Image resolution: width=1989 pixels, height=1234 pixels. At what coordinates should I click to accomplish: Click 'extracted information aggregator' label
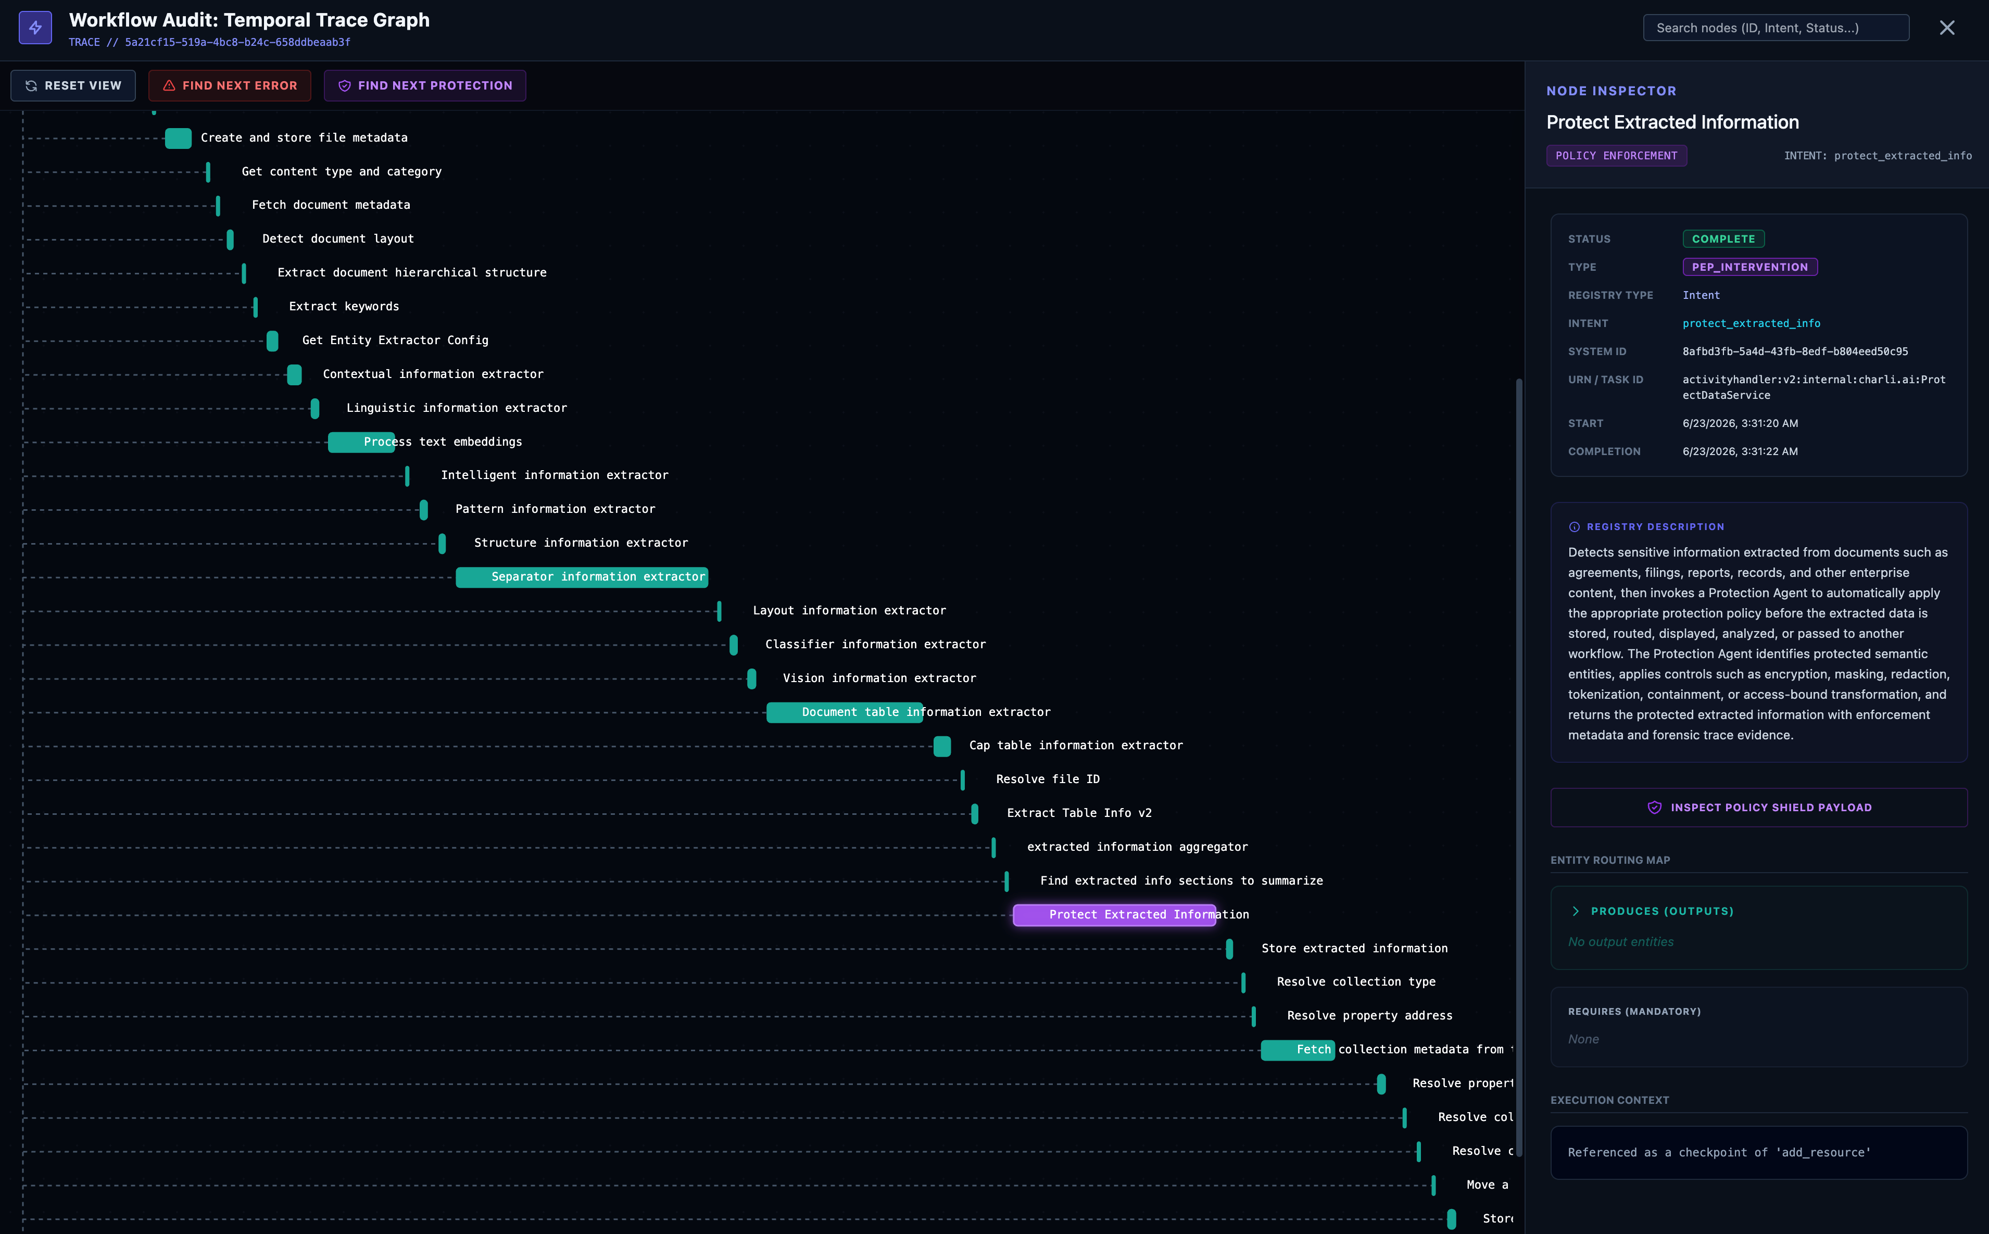(x=1137, y=847)
